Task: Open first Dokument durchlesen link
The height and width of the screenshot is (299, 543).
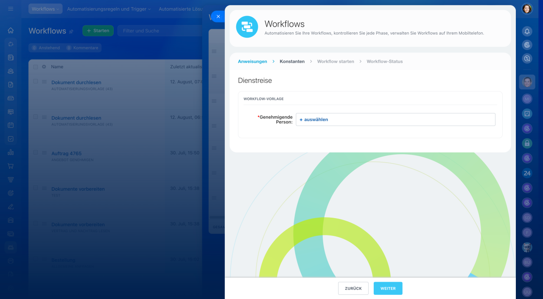Action: pyautogui.click(x=76, y=82)
